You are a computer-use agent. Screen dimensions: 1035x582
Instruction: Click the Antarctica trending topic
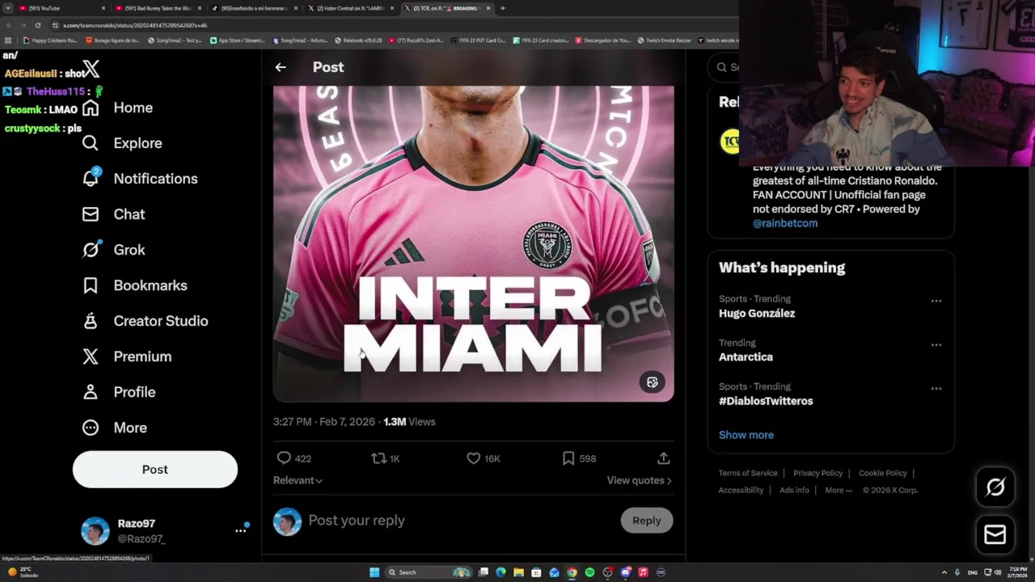[746, 357]
